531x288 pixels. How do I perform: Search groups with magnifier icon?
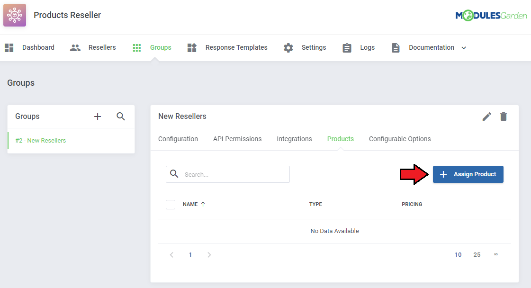121,117
